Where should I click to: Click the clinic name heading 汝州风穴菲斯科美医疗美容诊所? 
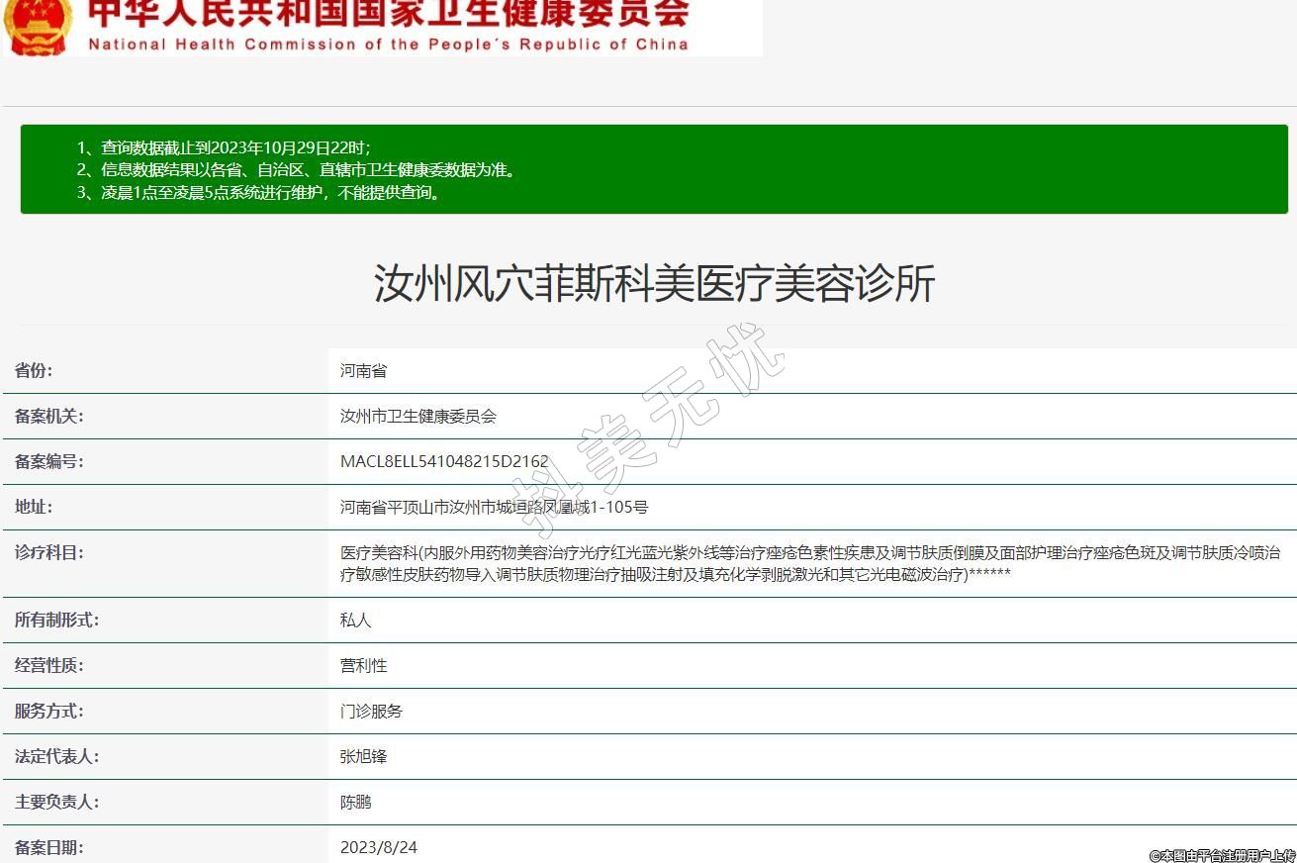click(654, 284)
